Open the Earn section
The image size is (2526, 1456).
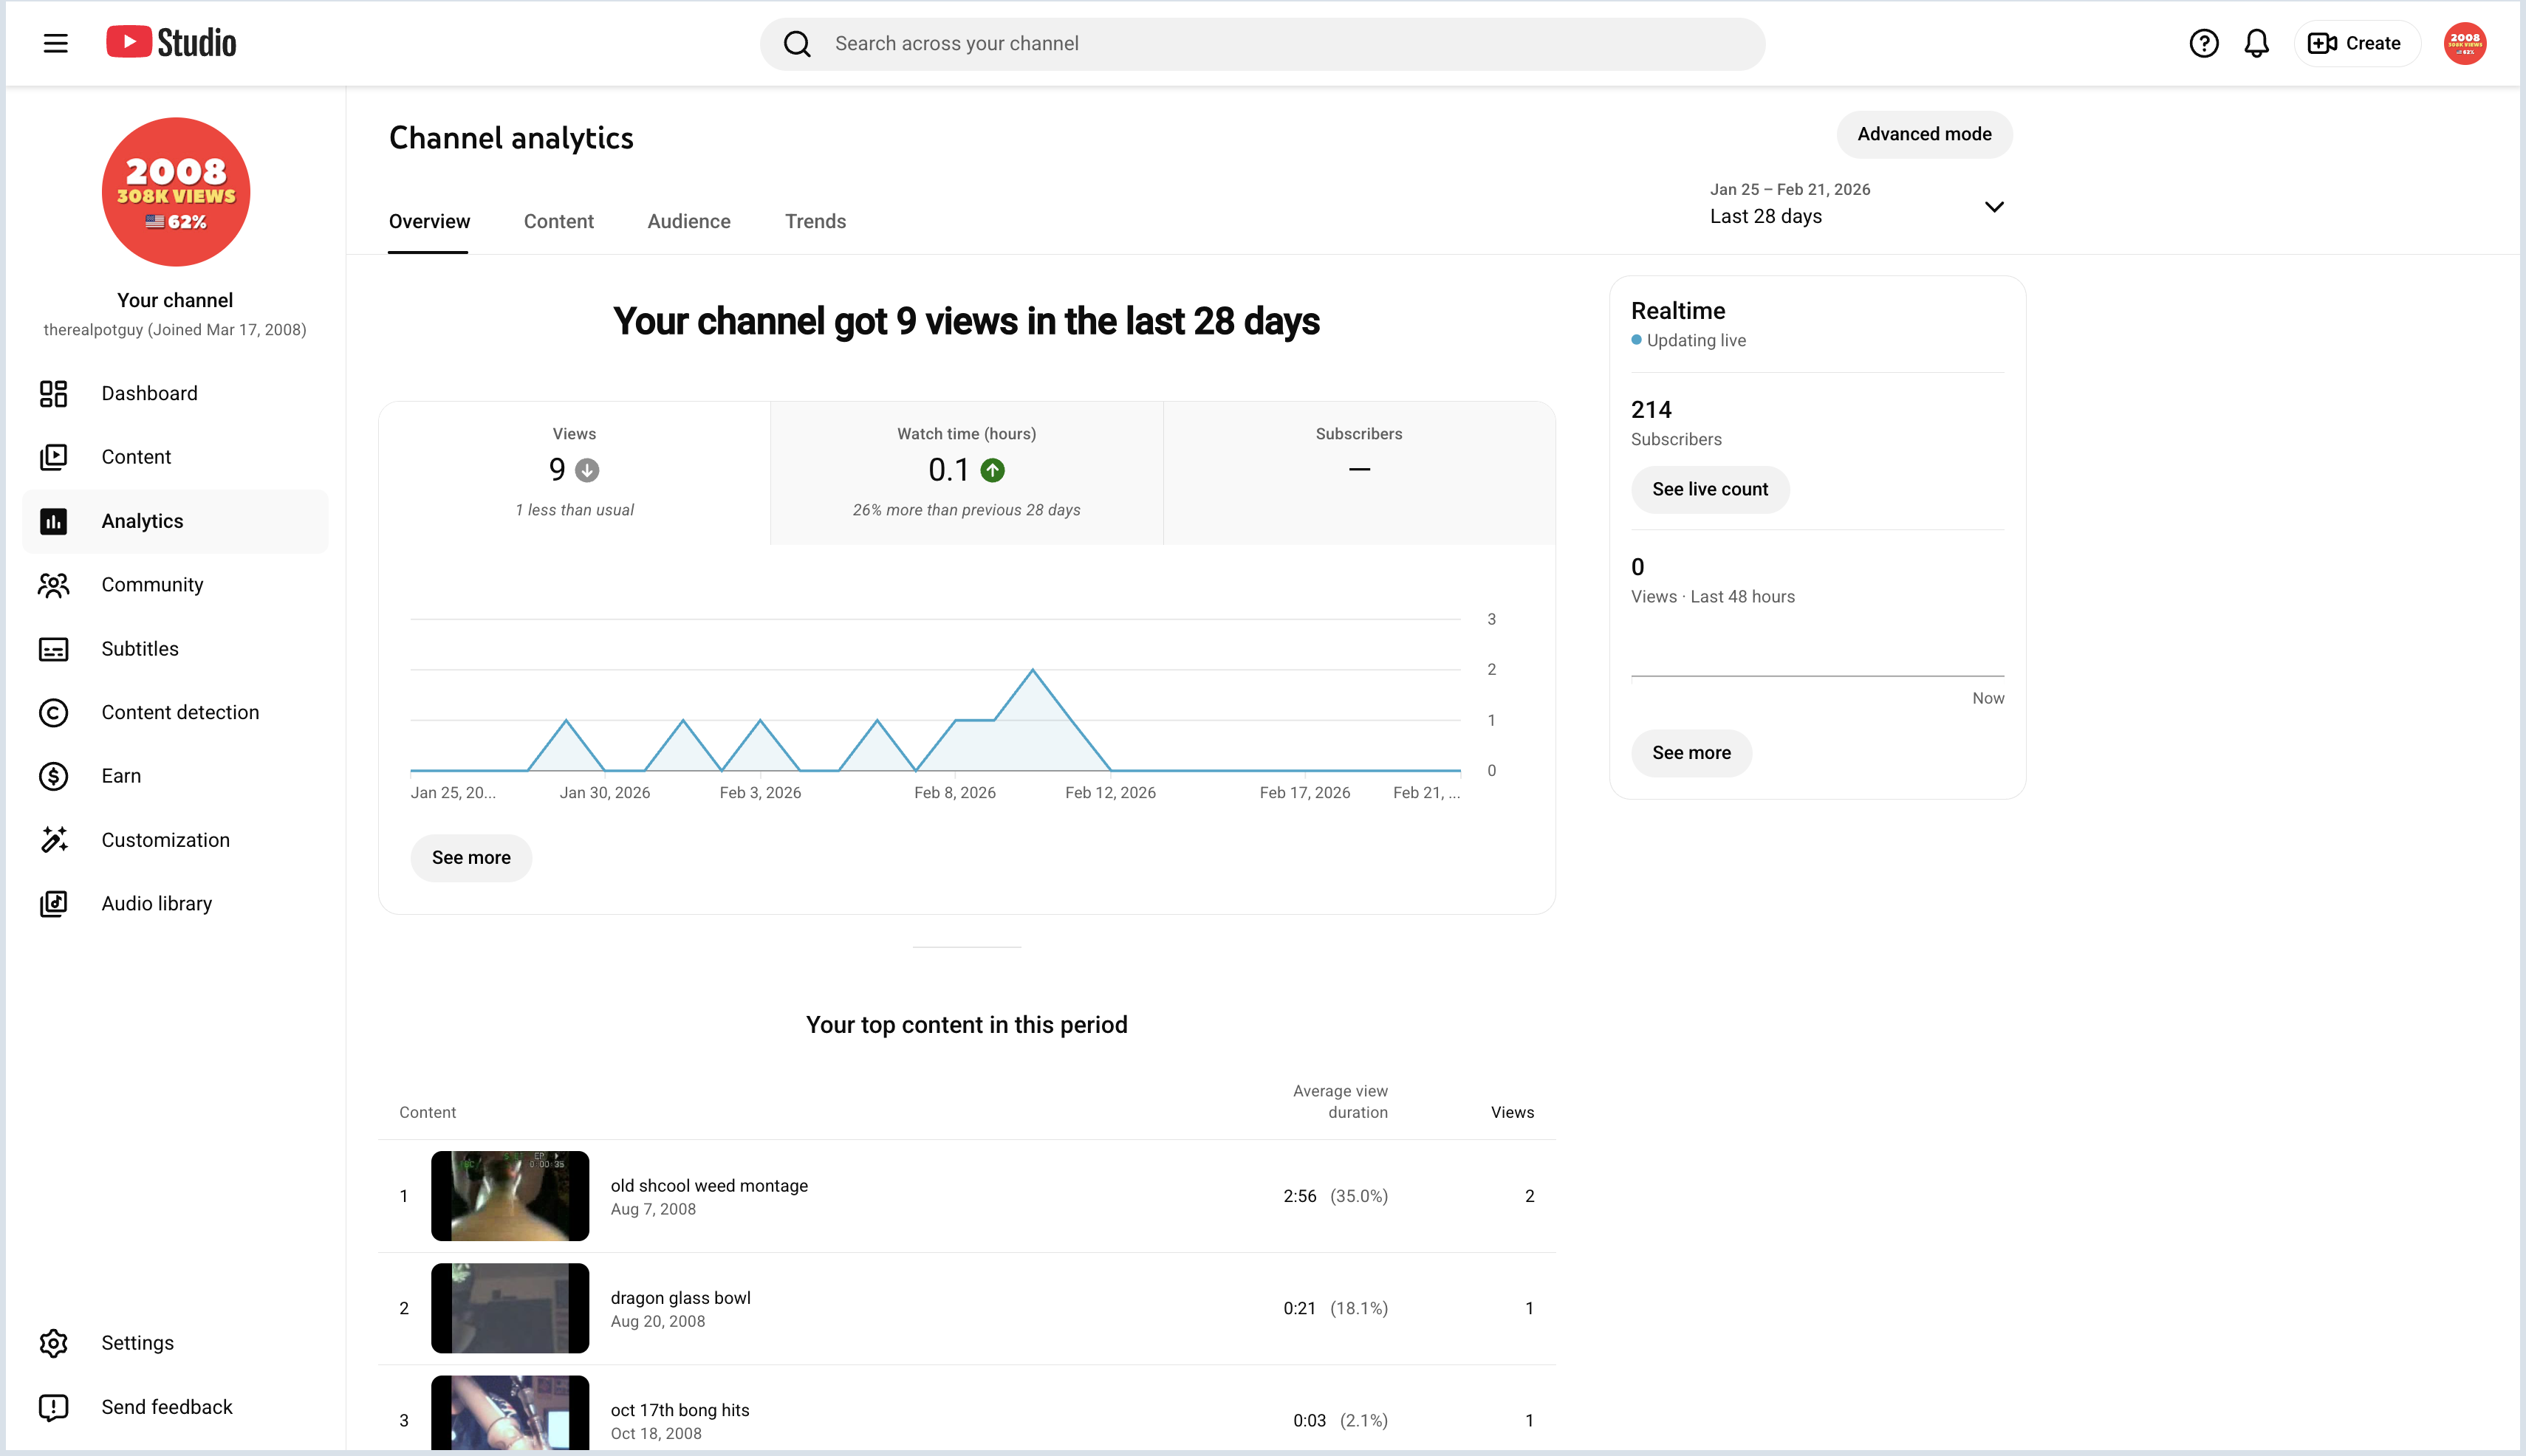(x=175, y=776)
